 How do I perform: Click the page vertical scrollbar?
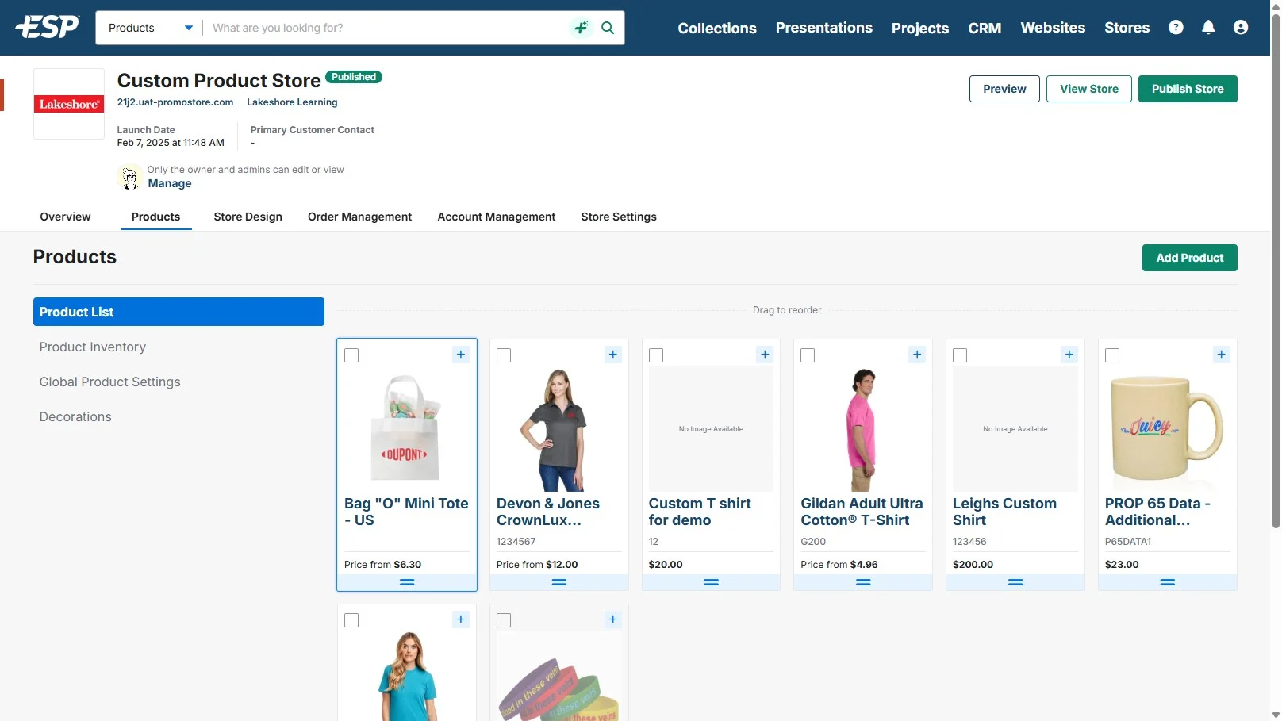(1276, 270)
